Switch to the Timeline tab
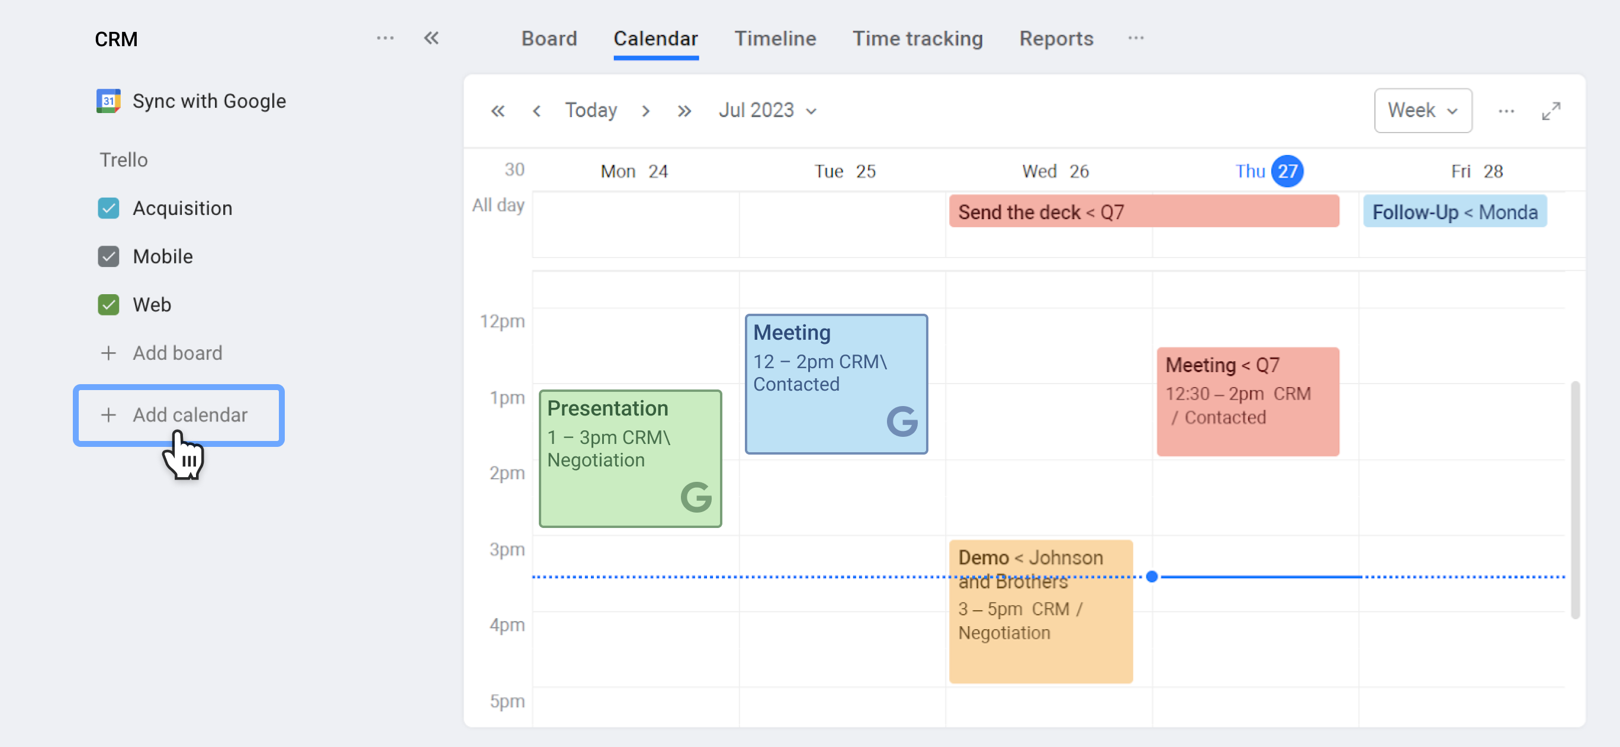 tap(775, 38)
